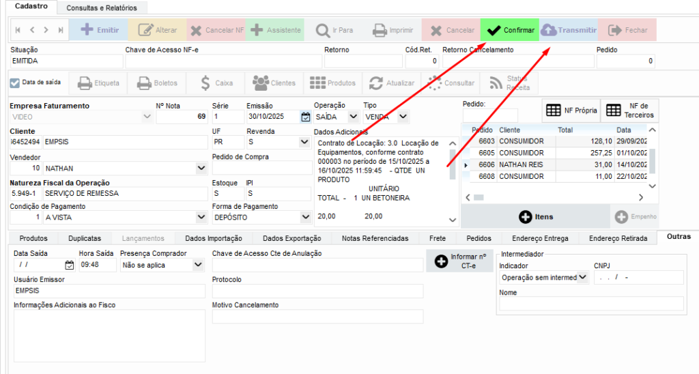Click the Informar nº CT-e button
This screenshot has height=374, width=699.
click(459, 261)
